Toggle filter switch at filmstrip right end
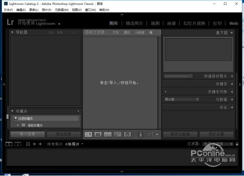 (x=237, y=144)
